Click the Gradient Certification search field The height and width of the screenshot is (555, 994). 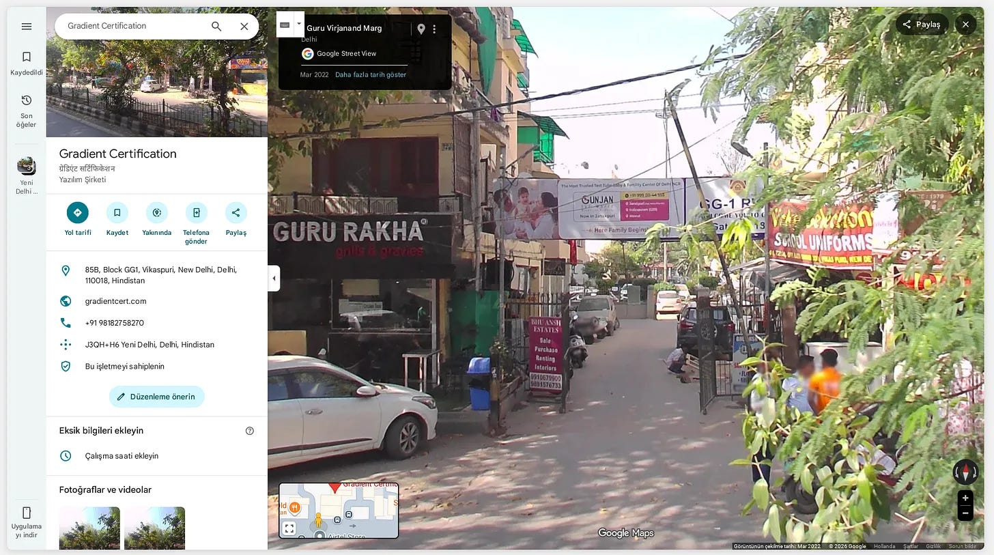click(x=133, y=26)
